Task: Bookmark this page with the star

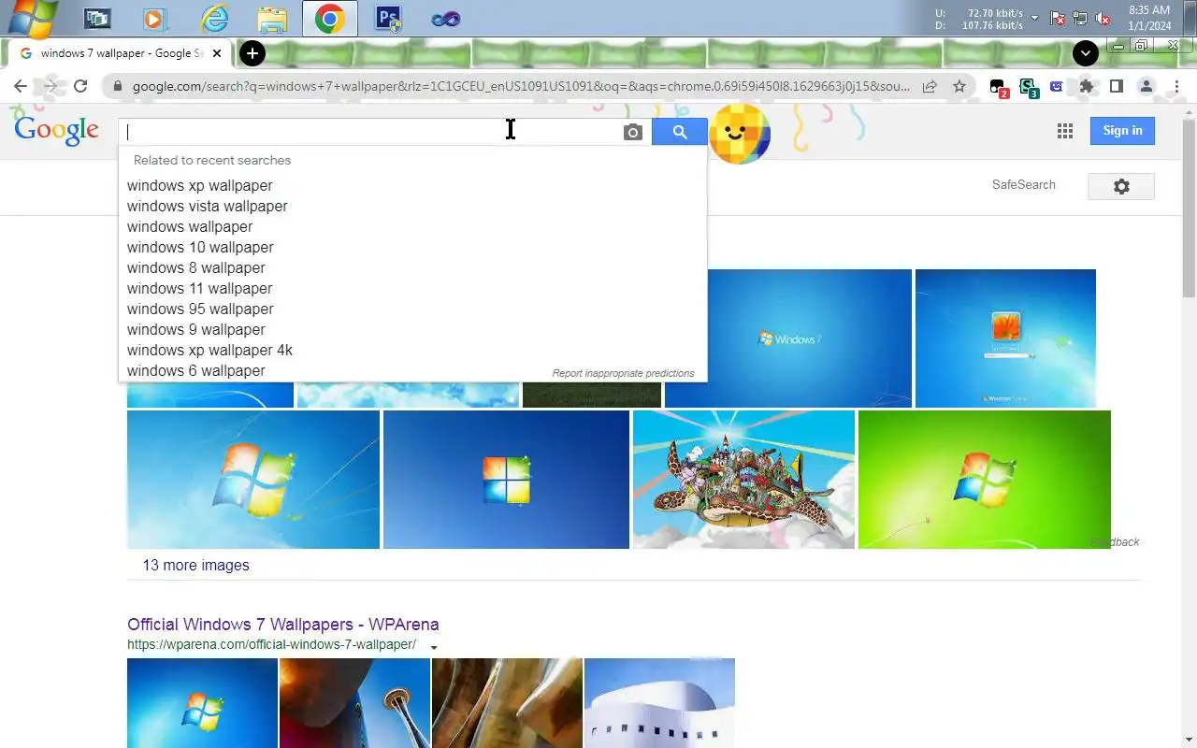Action: tap(959, 86)
